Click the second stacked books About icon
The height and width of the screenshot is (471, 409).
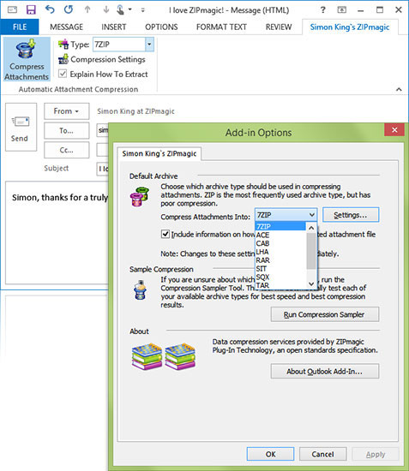180,356
